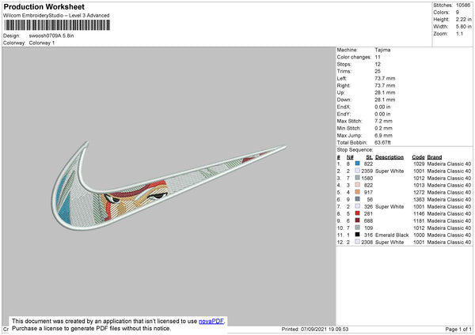
Task: Click the 'Down:' measurement label
Action: click(344, 100)
